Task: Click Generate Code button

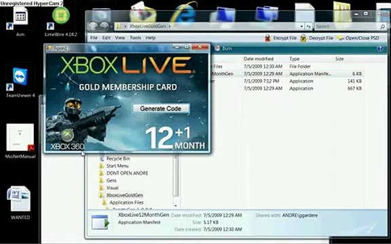Action: coord(161,108)
